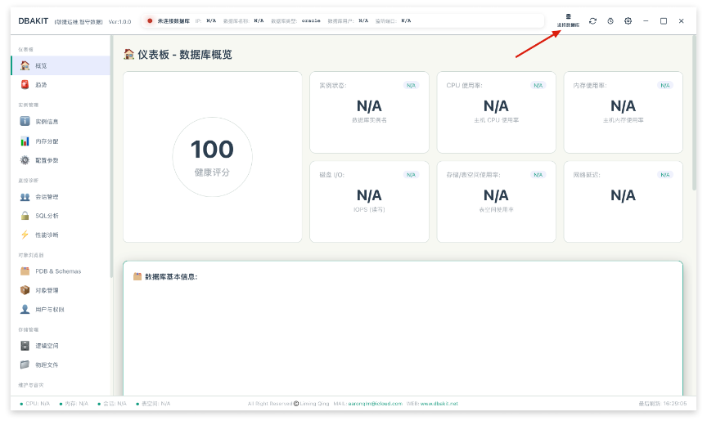707x425 pixels.
Task: Click the refresh arrows icon
Action: point(593,20)
